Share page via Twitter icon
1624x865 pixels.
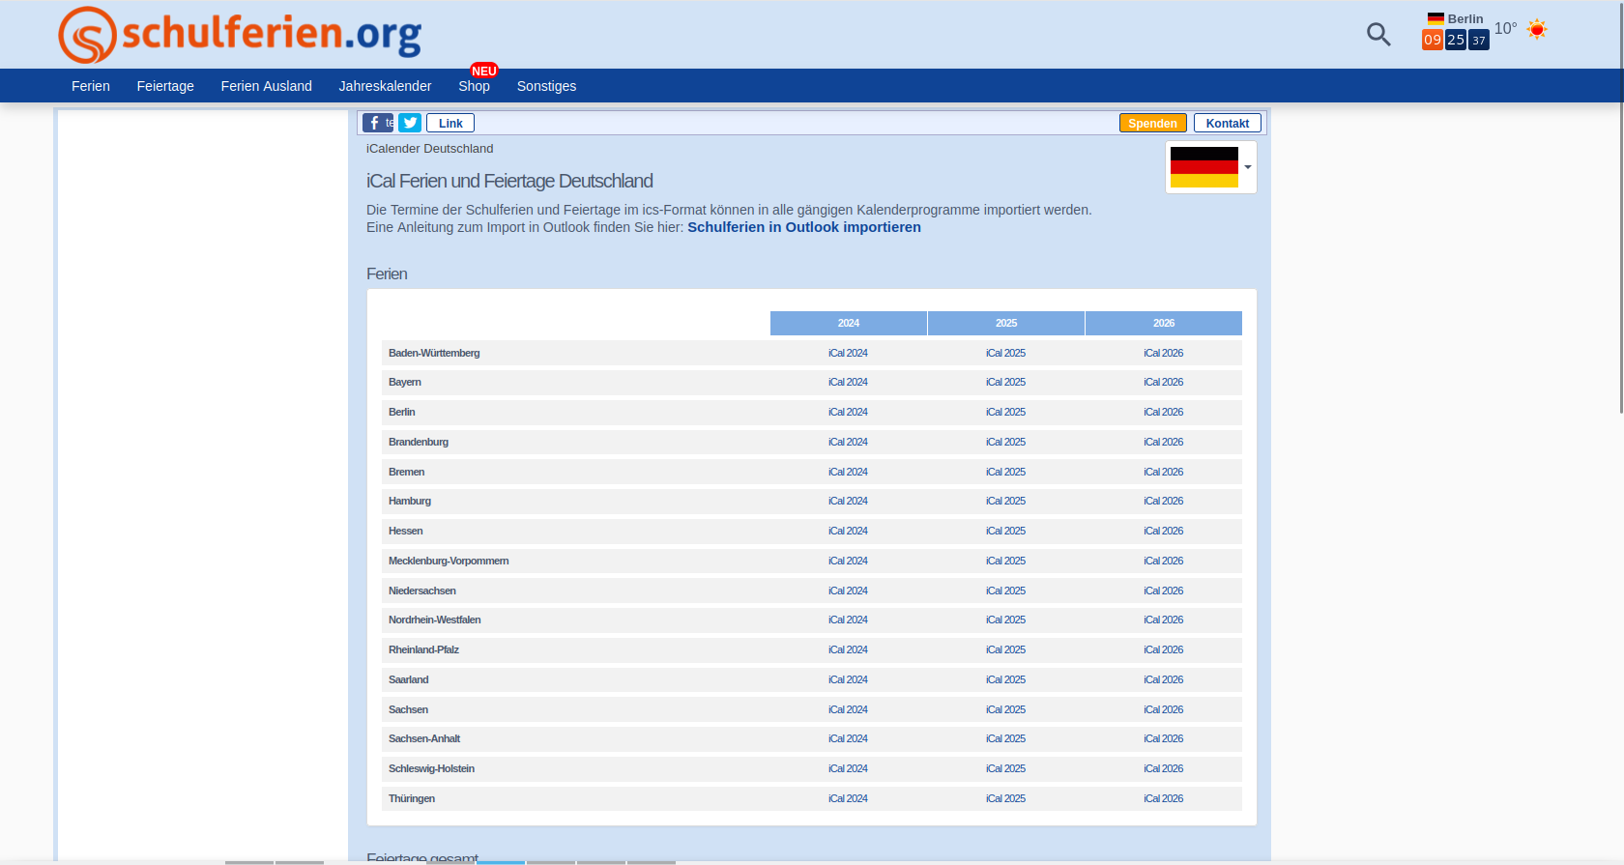tap(410, 123)
